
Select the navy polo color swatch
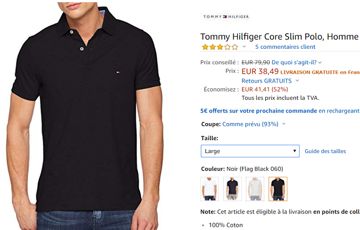233,188
